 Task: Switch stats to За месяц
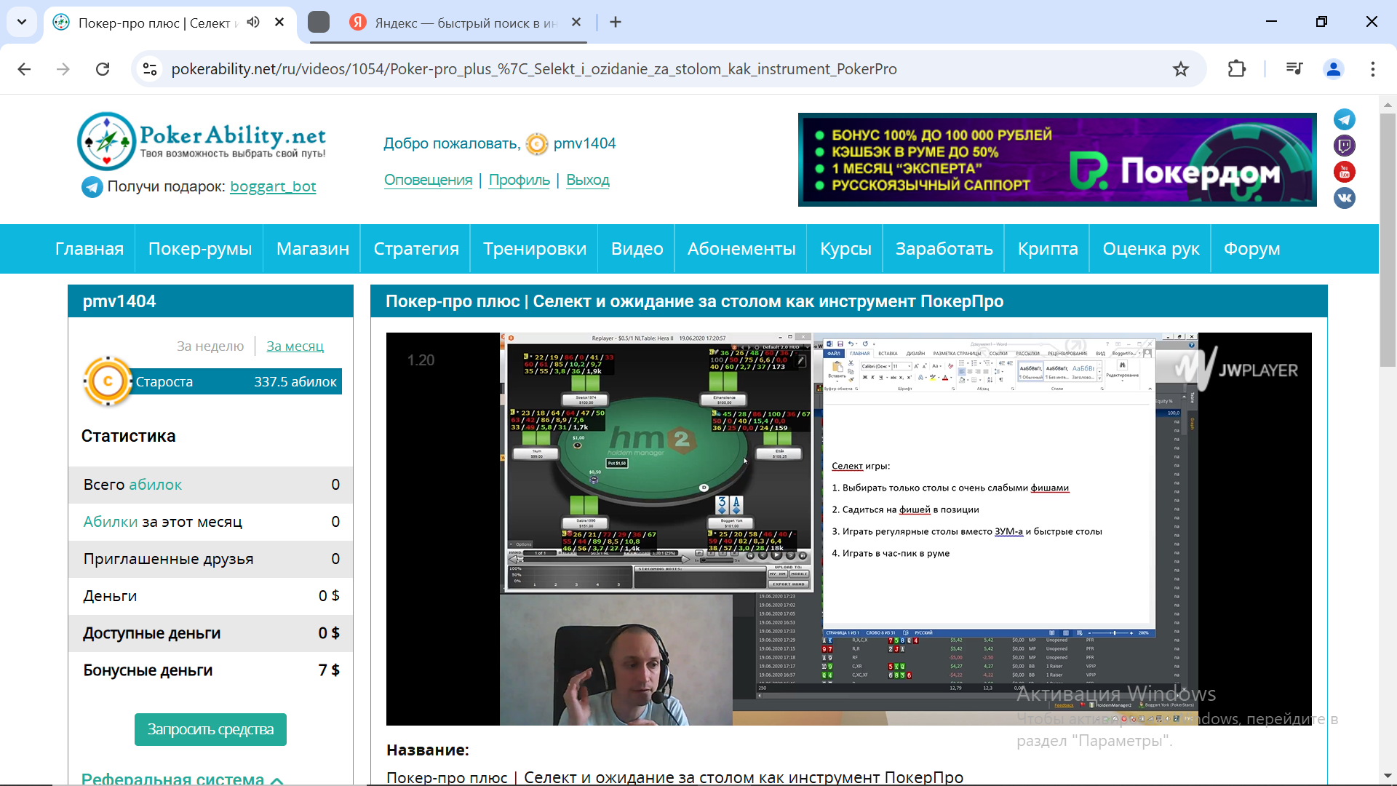[x=295, y=346]
